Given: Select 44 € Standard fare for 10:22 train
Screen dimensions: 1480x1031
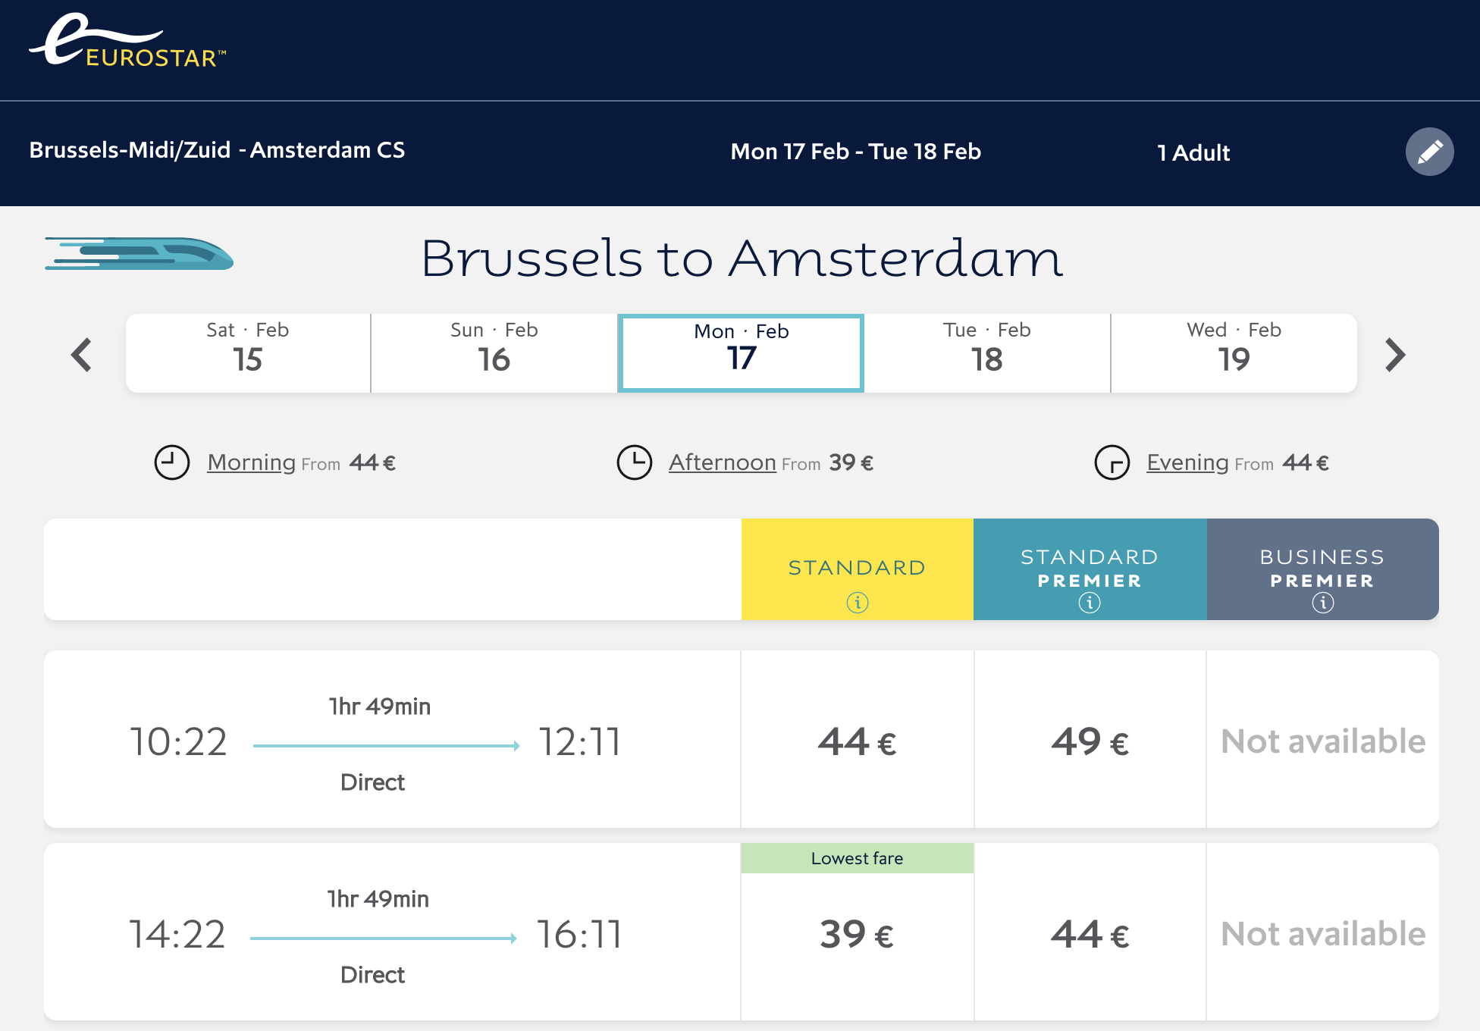Looking at the screenshot, I should pos(858,741).
